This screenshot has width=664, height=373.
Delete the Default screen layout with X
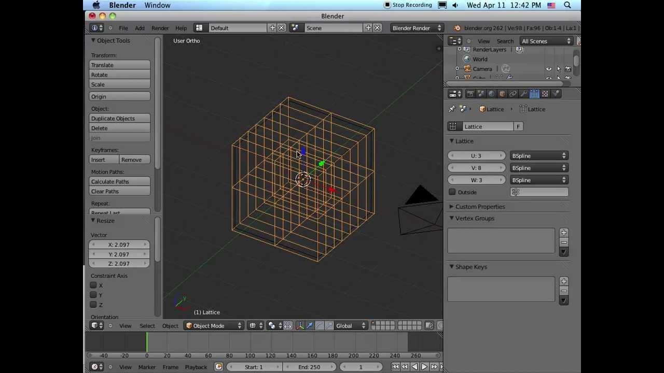click(x=282, y=28)
